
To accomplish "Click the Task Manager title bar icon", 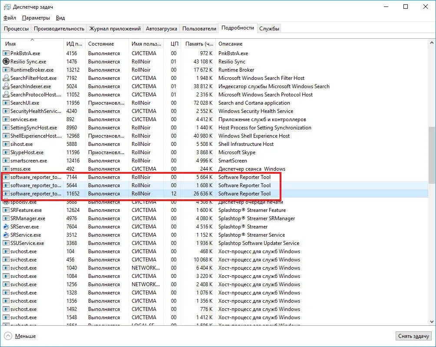I will pos(7,7).
